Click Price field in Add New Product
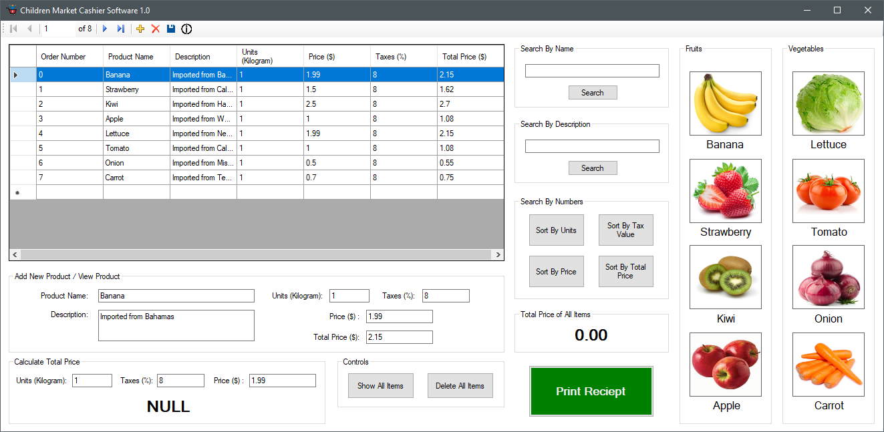 click(399, 316)
